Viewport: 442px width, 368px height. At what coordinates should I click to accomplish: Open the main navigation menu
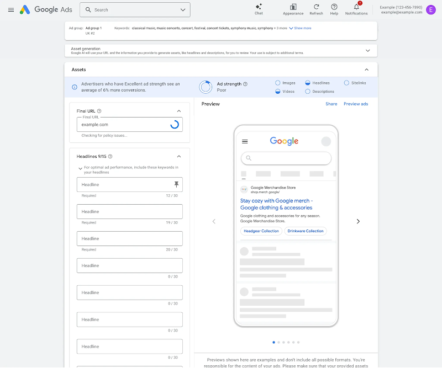[11, 9]
